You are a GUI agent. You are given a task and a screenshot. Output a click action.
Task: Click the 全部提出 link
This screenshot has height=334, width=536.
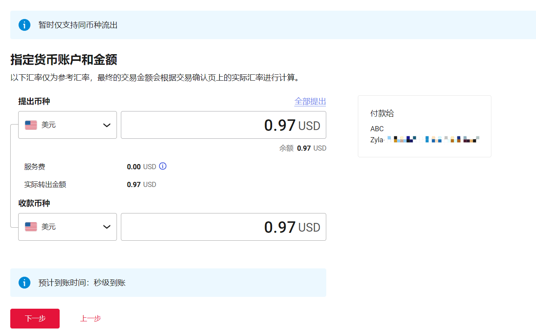point(310,102)
